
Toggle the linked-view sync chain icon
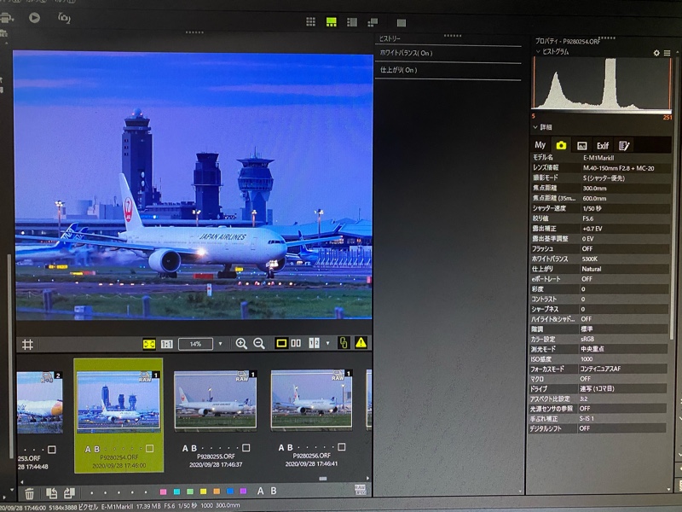(x=344, y=343)
